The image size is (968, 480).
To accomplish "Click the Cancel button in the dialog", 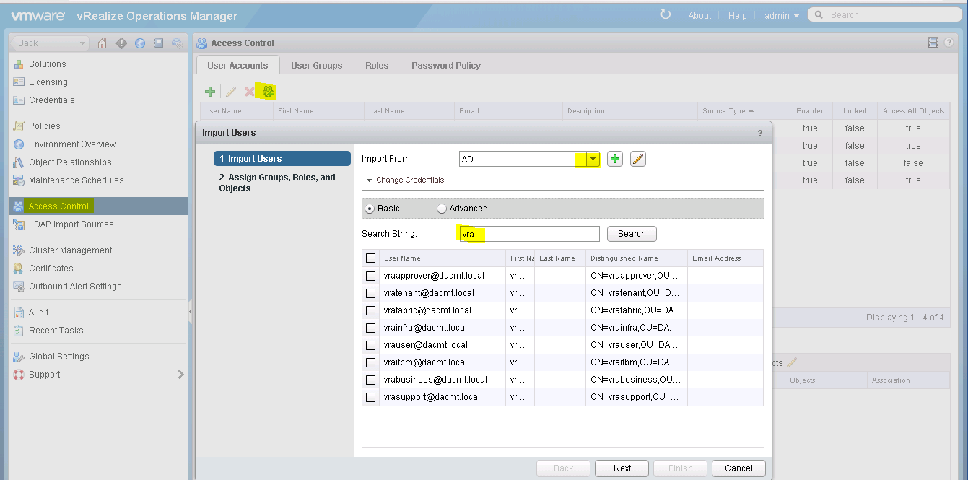I will tap(738, 468).
